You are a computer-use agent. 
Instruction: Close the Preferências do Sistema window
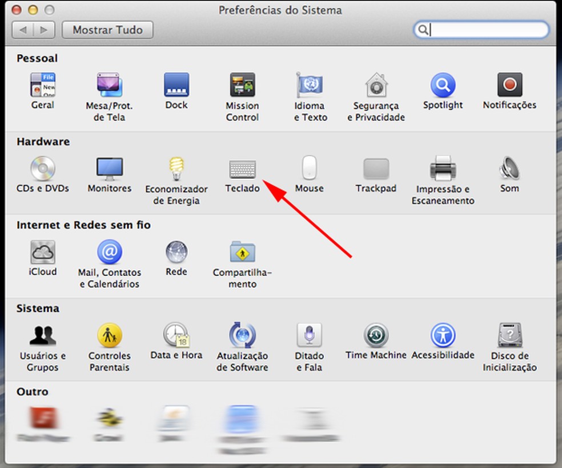(17, 10)
